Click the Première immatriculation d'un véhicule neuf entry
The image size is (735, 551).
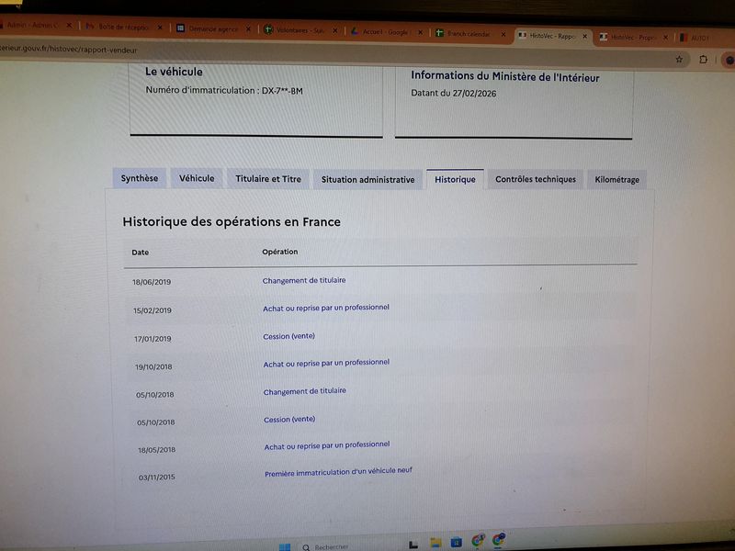point(338,472)
